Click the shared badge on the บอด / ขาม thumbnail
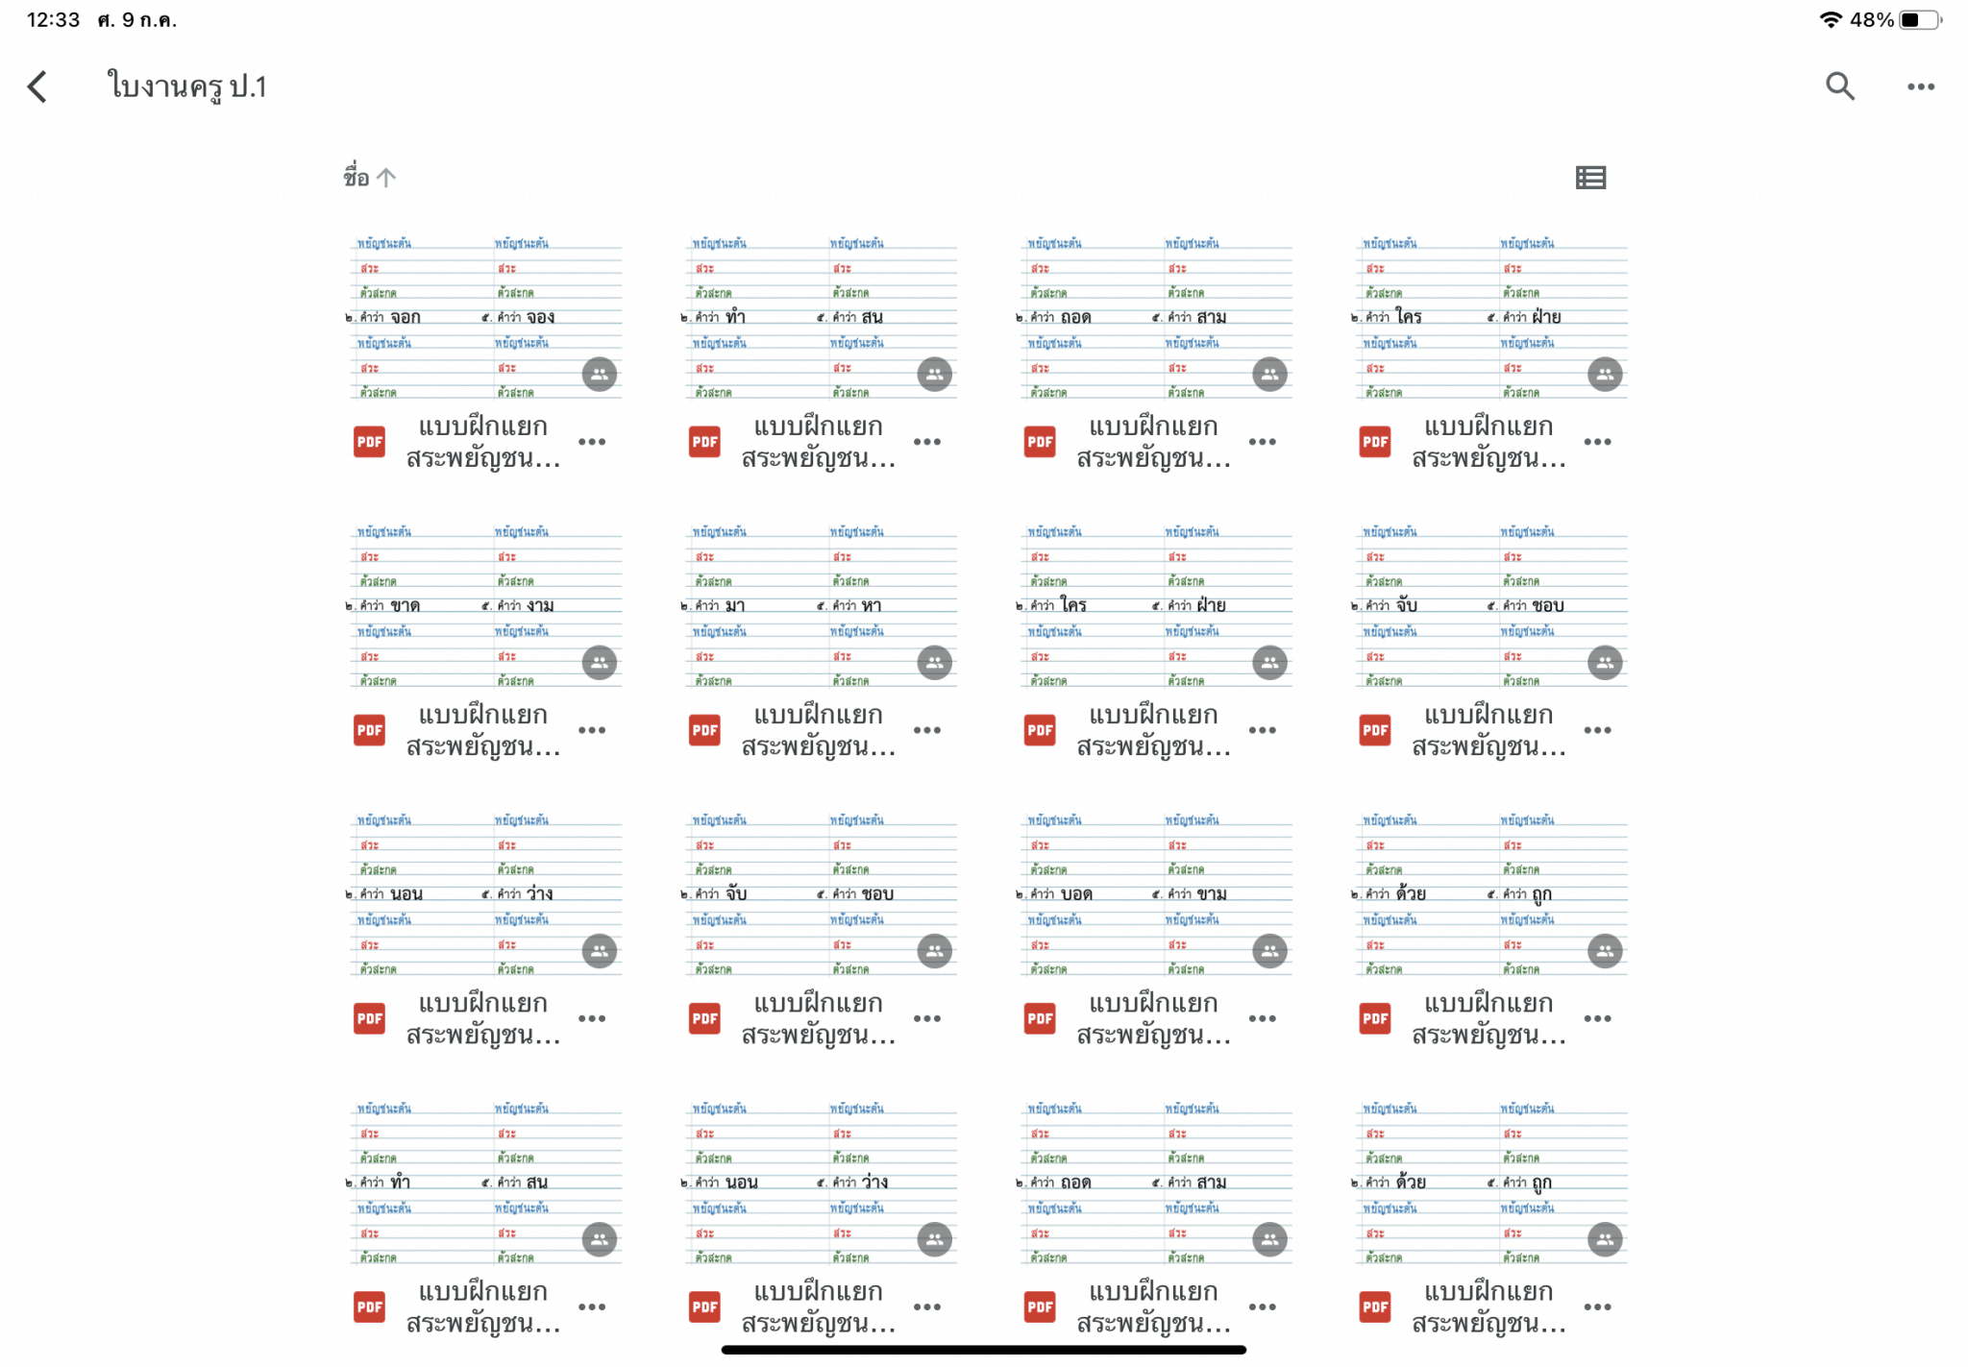 (1270, 951)
